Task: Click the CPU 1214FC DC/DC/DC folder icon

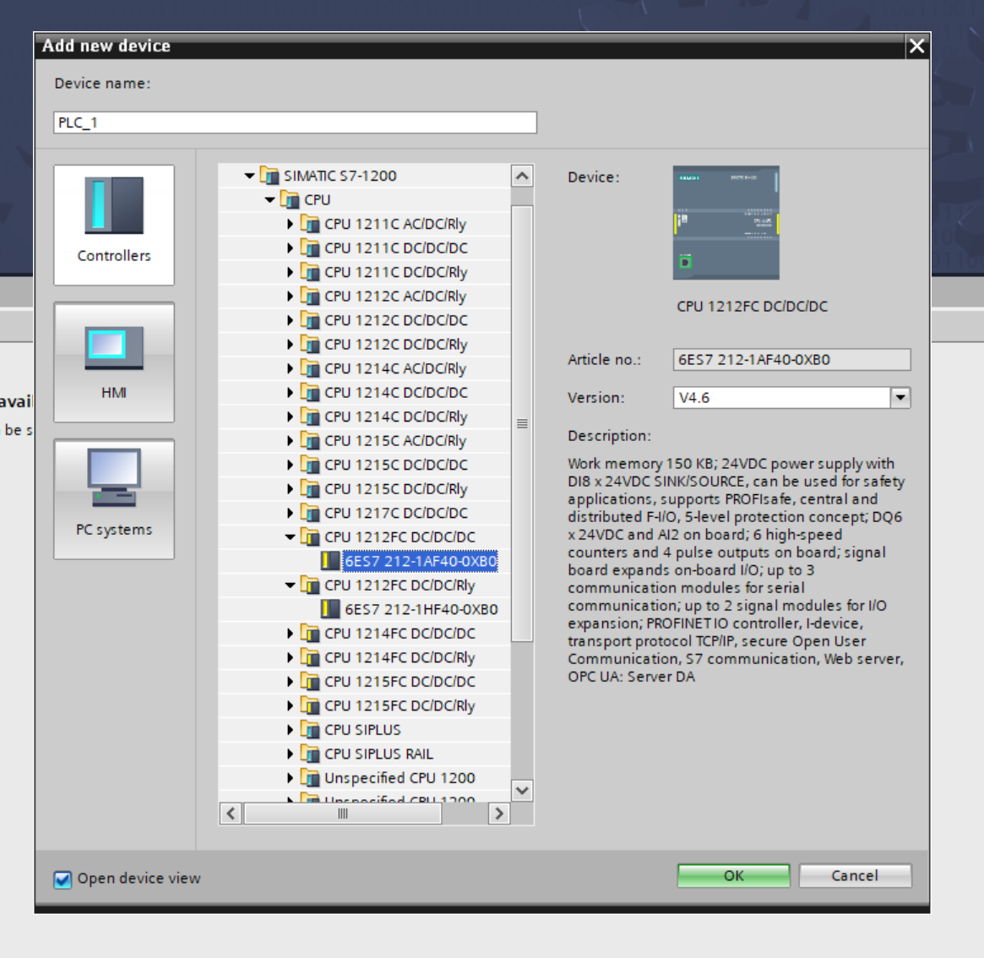Action: [x=310, y=633]
